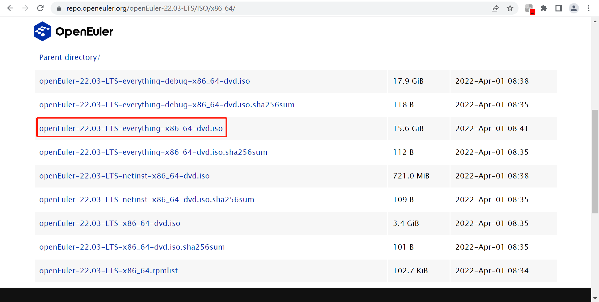Bookmark this page with the star
Viewport: 599px width, 302px height.
tap(510, 8)
